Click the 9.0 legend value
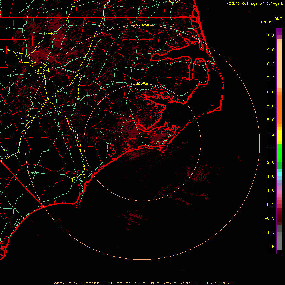Image resolution: width=285 pixels, height=285 pixels. (x=271, y=50)
